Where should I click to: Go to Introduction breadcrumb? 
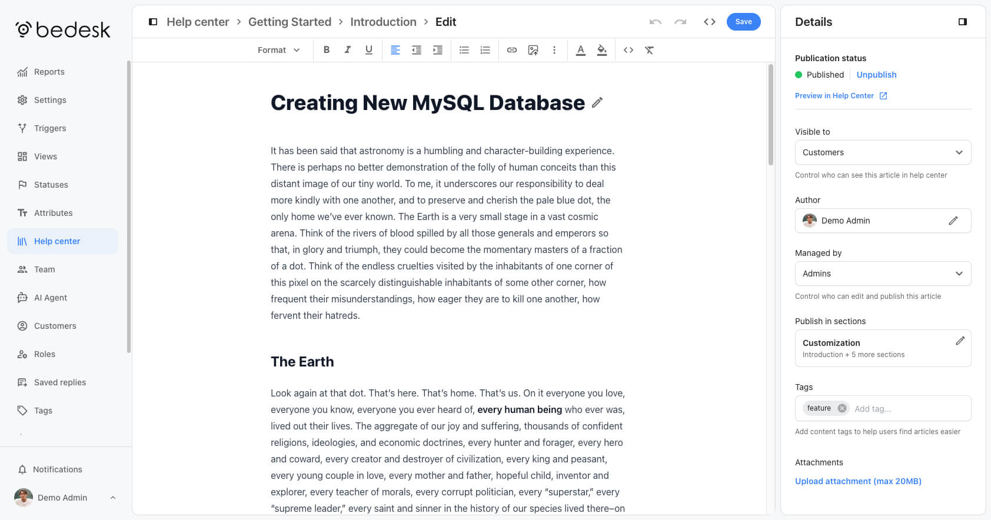pyautogui.click(x=383, y=22)
